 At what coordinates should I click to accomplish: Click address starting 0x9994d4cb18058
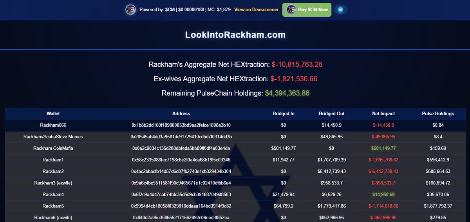click(x=181, y=206)
